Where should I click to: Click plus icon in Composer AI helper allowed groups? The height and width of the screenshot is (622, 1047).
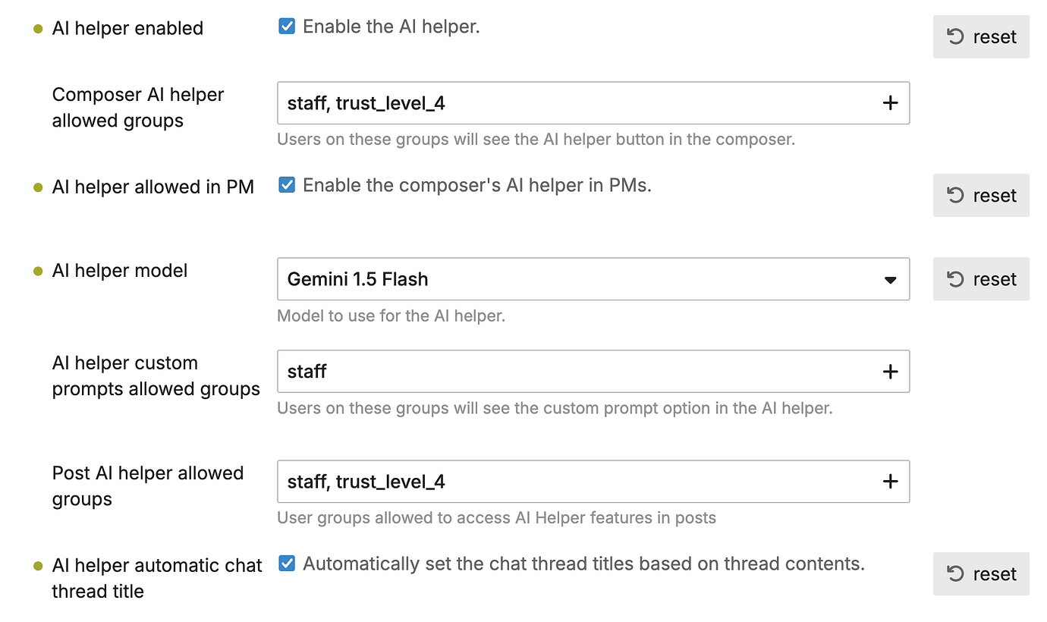click(x=891, y=103)
